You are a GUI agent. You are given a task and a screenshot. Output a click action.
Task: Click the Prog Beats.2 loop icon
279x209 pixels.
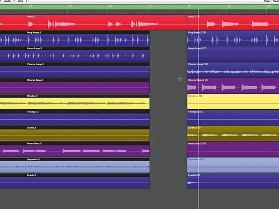(204, 33)
